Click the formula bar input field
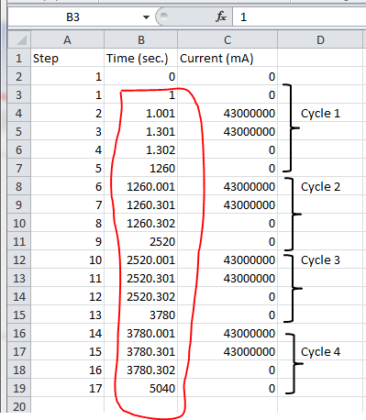Image resolution: width=366 pixels, height=420 pixels. point(299,17)
